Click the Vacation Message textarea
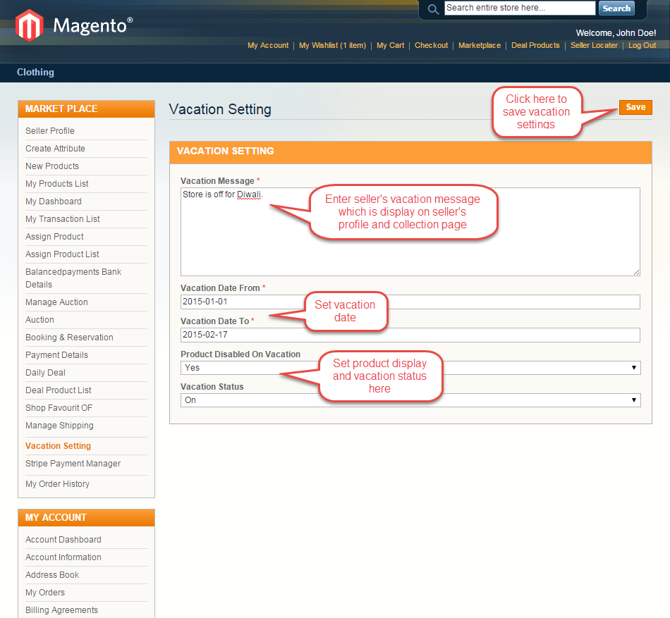The image size is (670, 618). pyautogui.click(x=410, y=232)
